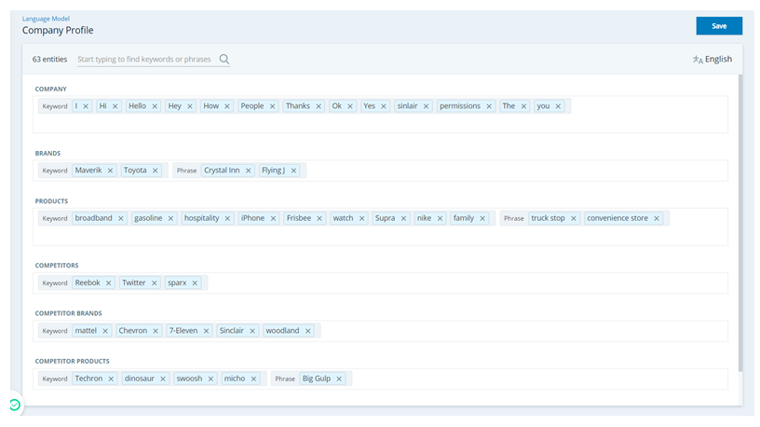This screenshot has width=760, height=427.
Task: Remove the 'Hi' keyword tag
Action: click(115, 106)
